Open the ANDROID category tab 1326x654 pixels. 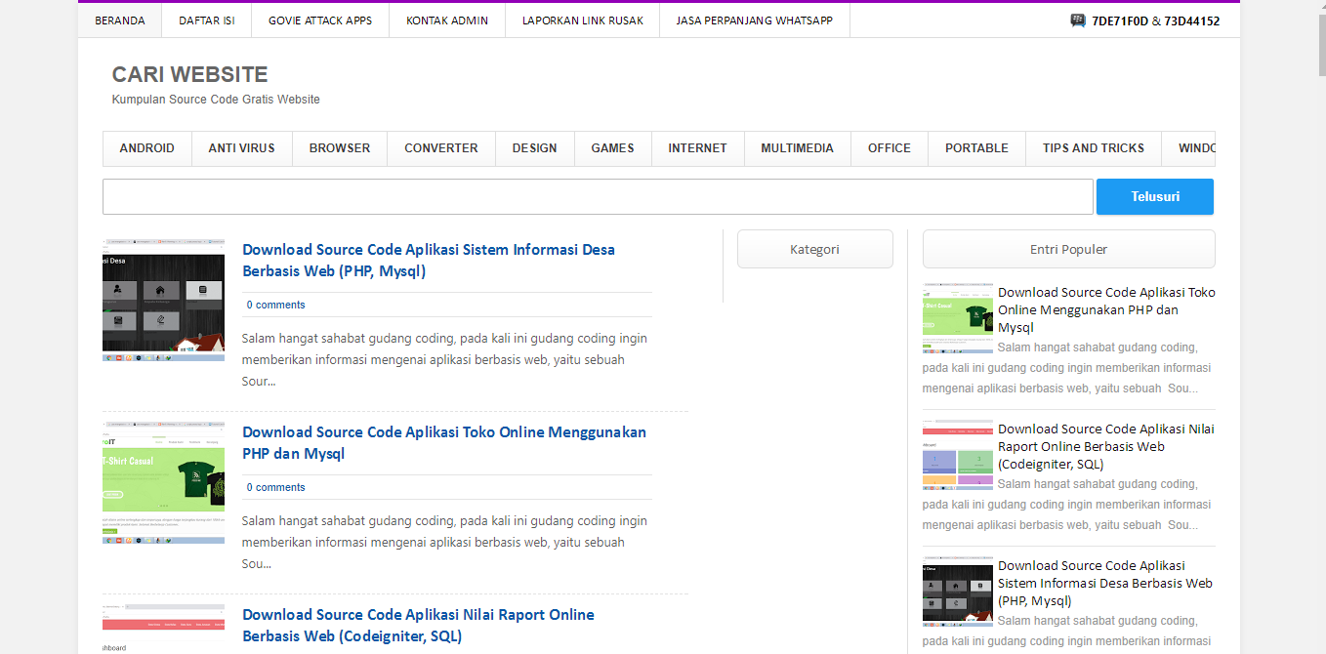pos(147,148)
